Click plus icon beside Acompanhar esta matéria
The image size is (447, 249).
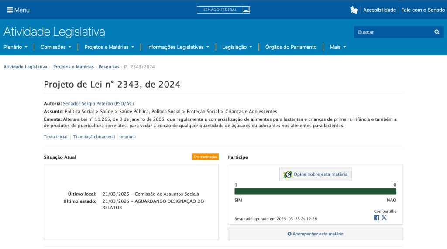289,234
